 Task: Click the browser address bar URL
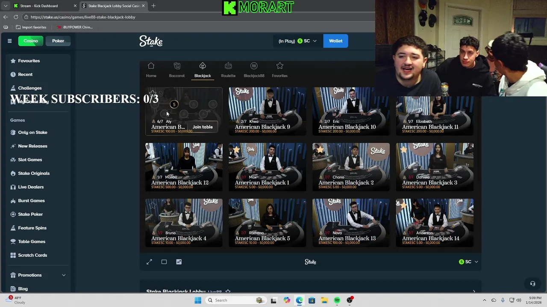83,17
